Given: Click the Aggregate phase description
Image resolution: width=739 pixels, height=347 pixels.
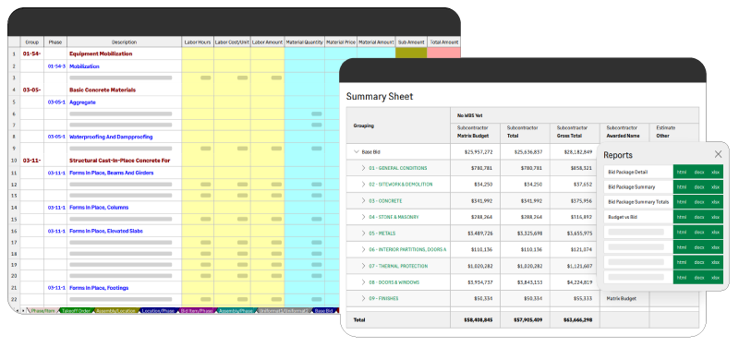Looking at the screenshot, I should 82,102.
